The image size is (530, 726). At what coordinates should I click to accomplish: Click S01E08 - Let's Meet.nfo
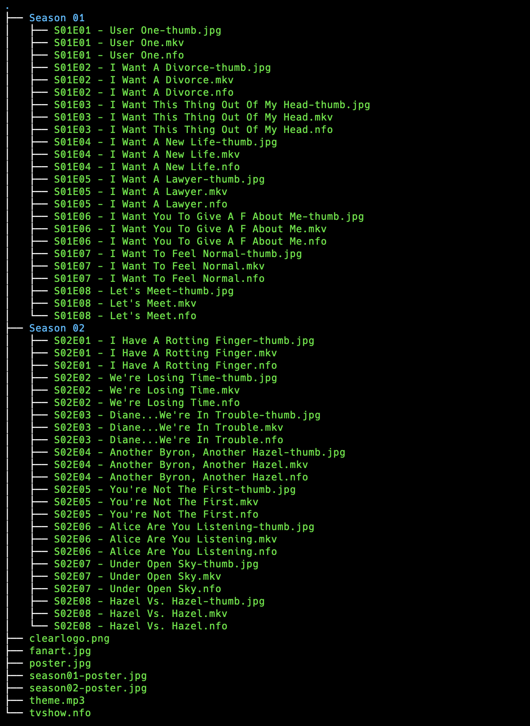[x=125, y=316]
